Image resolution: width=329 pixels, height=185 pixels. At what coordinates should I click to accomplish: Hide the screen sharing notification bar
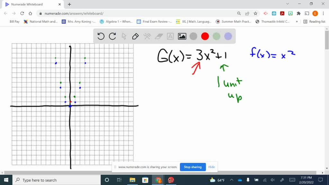click(x=211, y=167)
